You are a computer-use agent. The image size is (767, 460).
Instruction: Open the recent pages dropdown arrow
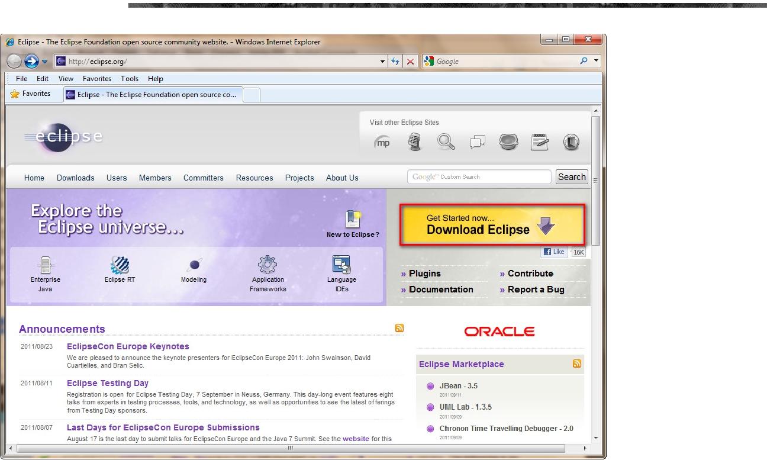(45, 62)
